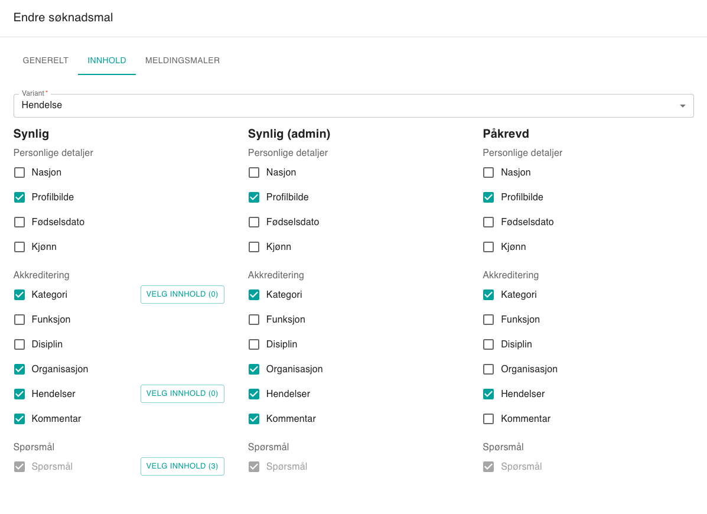Click VELG INNHOLD (0) button beside Kategori

coord(182,294)
